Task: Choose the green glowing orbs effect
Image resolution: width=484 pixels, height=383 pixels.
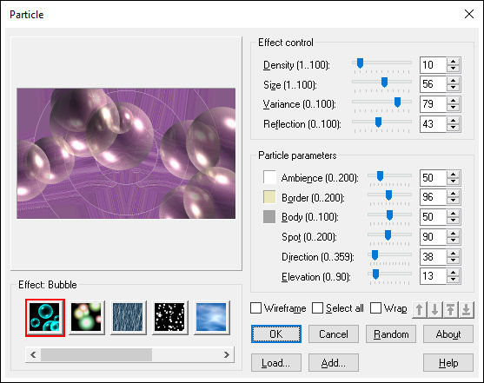Action: [x=86, y=318]
